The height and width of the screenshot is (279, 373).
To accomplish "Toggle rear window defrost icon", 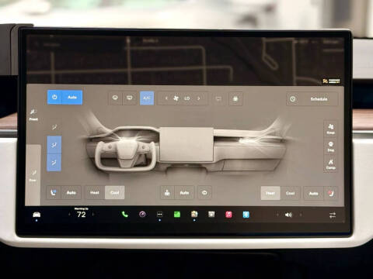I will [x=129, y=98].
